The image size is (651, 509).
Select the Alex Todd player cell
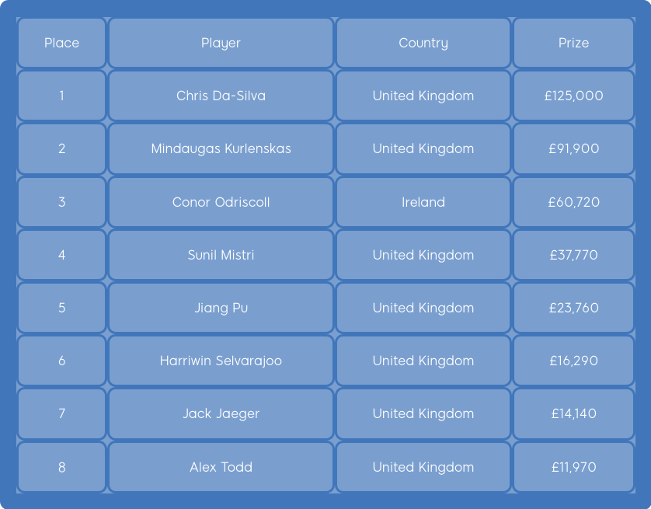[221, 467]
